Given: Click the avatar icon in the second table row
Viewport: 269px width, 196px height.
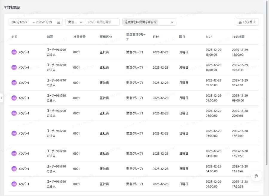Looking at the screenshot, I should tap(14, 67).
